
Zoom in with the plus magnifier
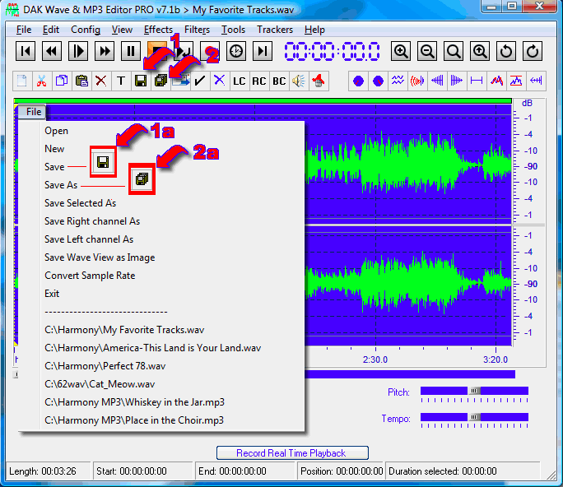(x=401, y=51)
